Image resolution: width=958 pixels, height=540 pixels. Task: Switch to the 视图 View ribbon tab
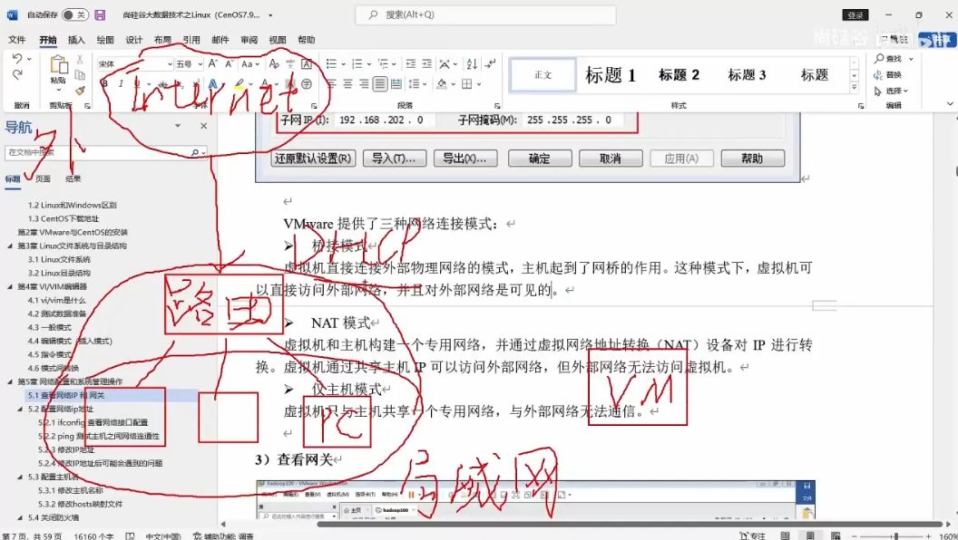coord(278,40)
